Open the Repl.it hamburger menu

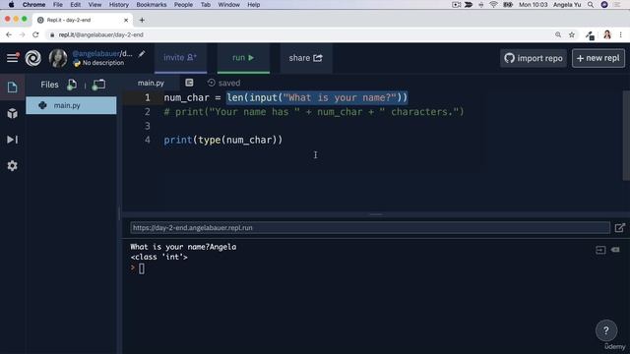[12, 58]
